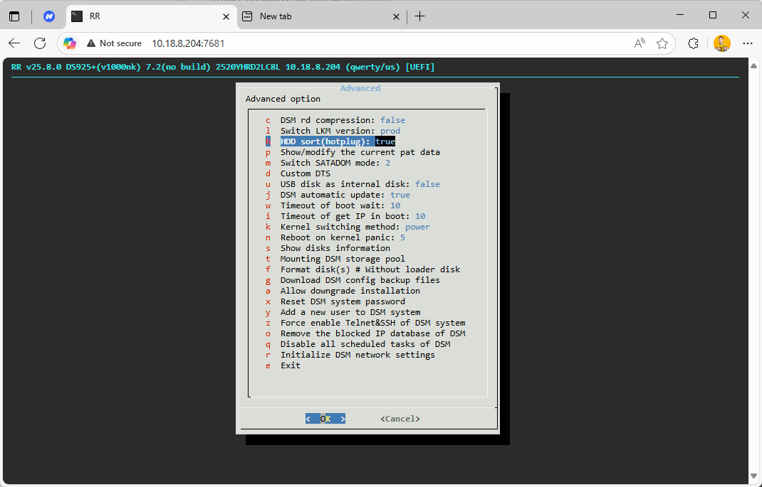This screenshot has height=487, width=762.
Task: Open the Copilot icon in address bar
Action: (70, 43)
